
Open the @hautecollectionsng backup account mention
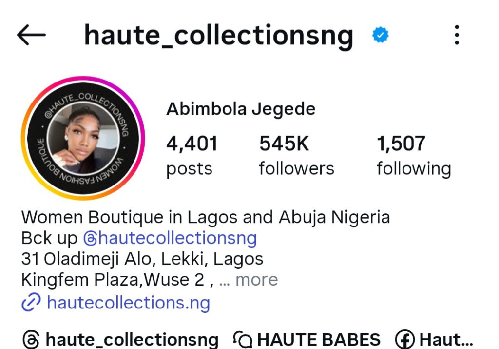[x=170, y=238]
